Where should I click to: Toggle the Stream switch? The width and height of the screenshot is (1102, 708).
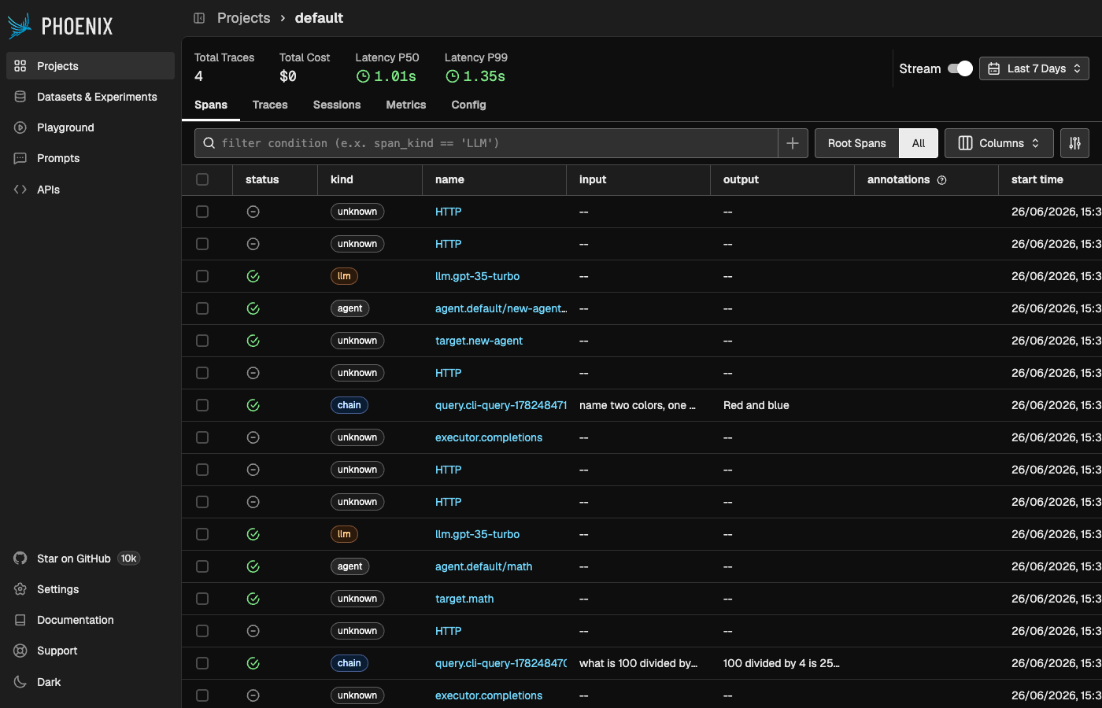click(960, 68)
